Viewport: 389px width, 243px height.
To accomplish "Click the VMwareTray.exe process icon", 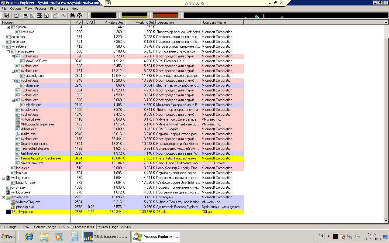I will click(x=13, y=202).
